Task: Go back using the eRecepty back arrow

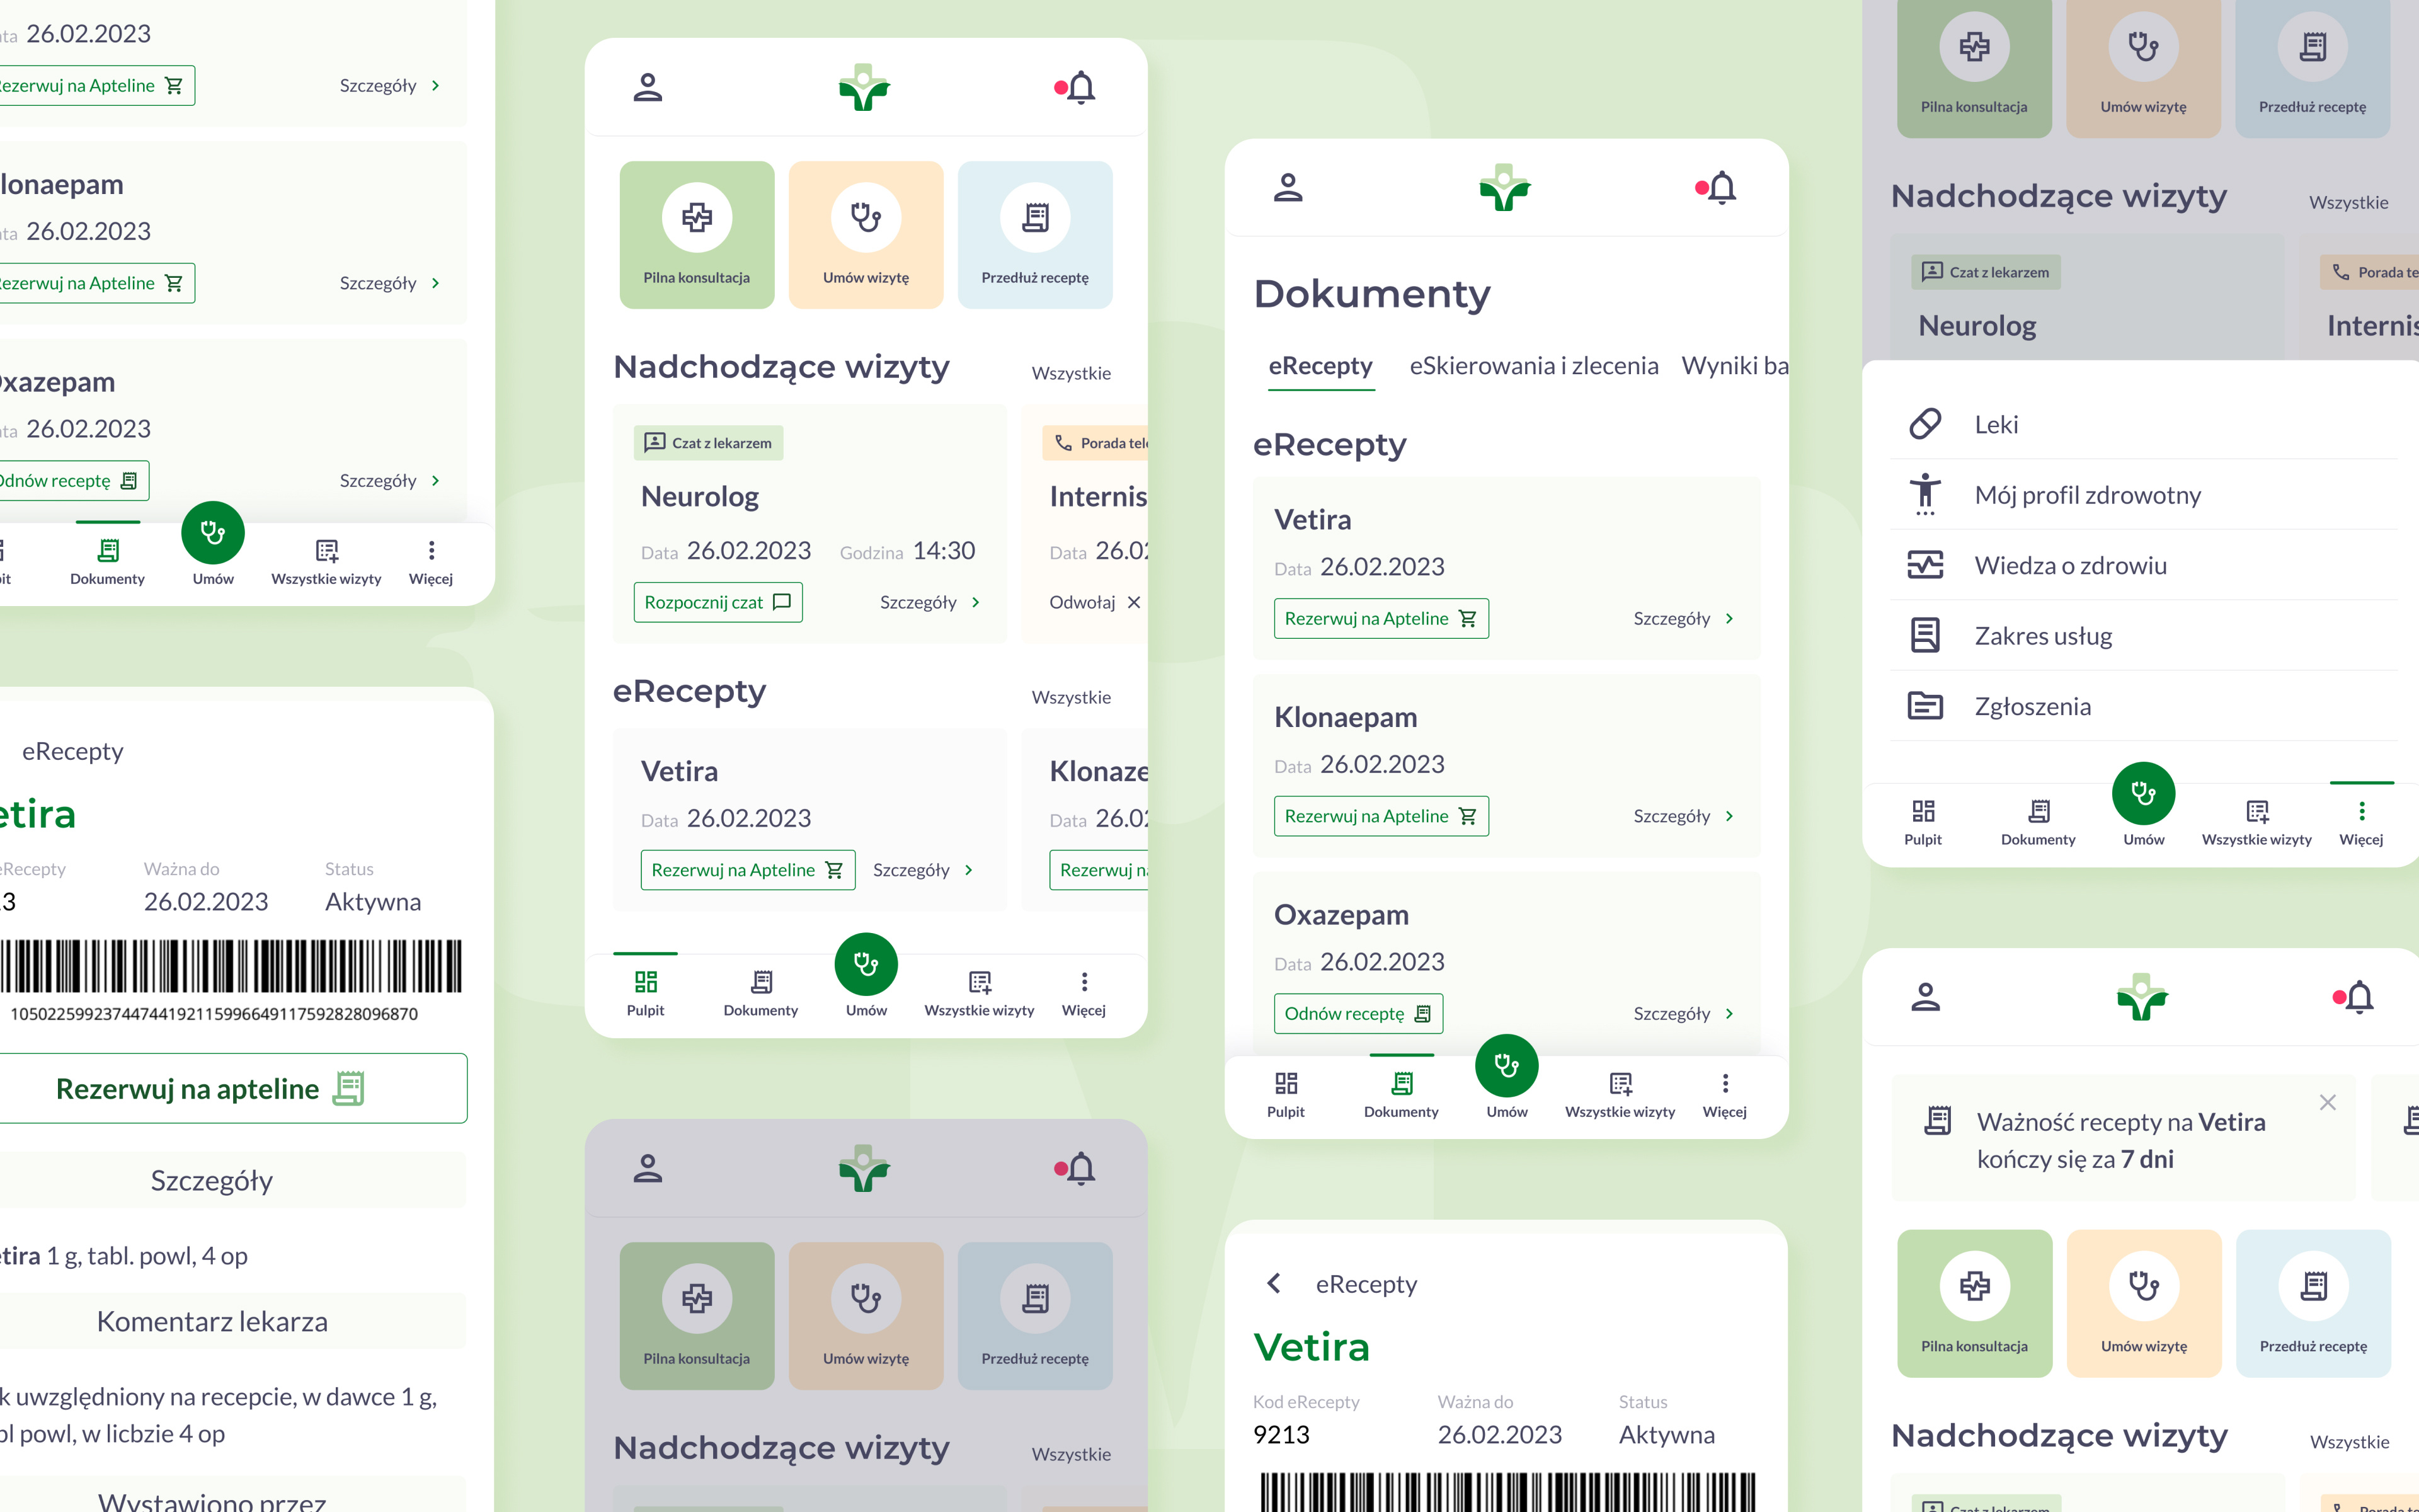Action: 1274,1283
